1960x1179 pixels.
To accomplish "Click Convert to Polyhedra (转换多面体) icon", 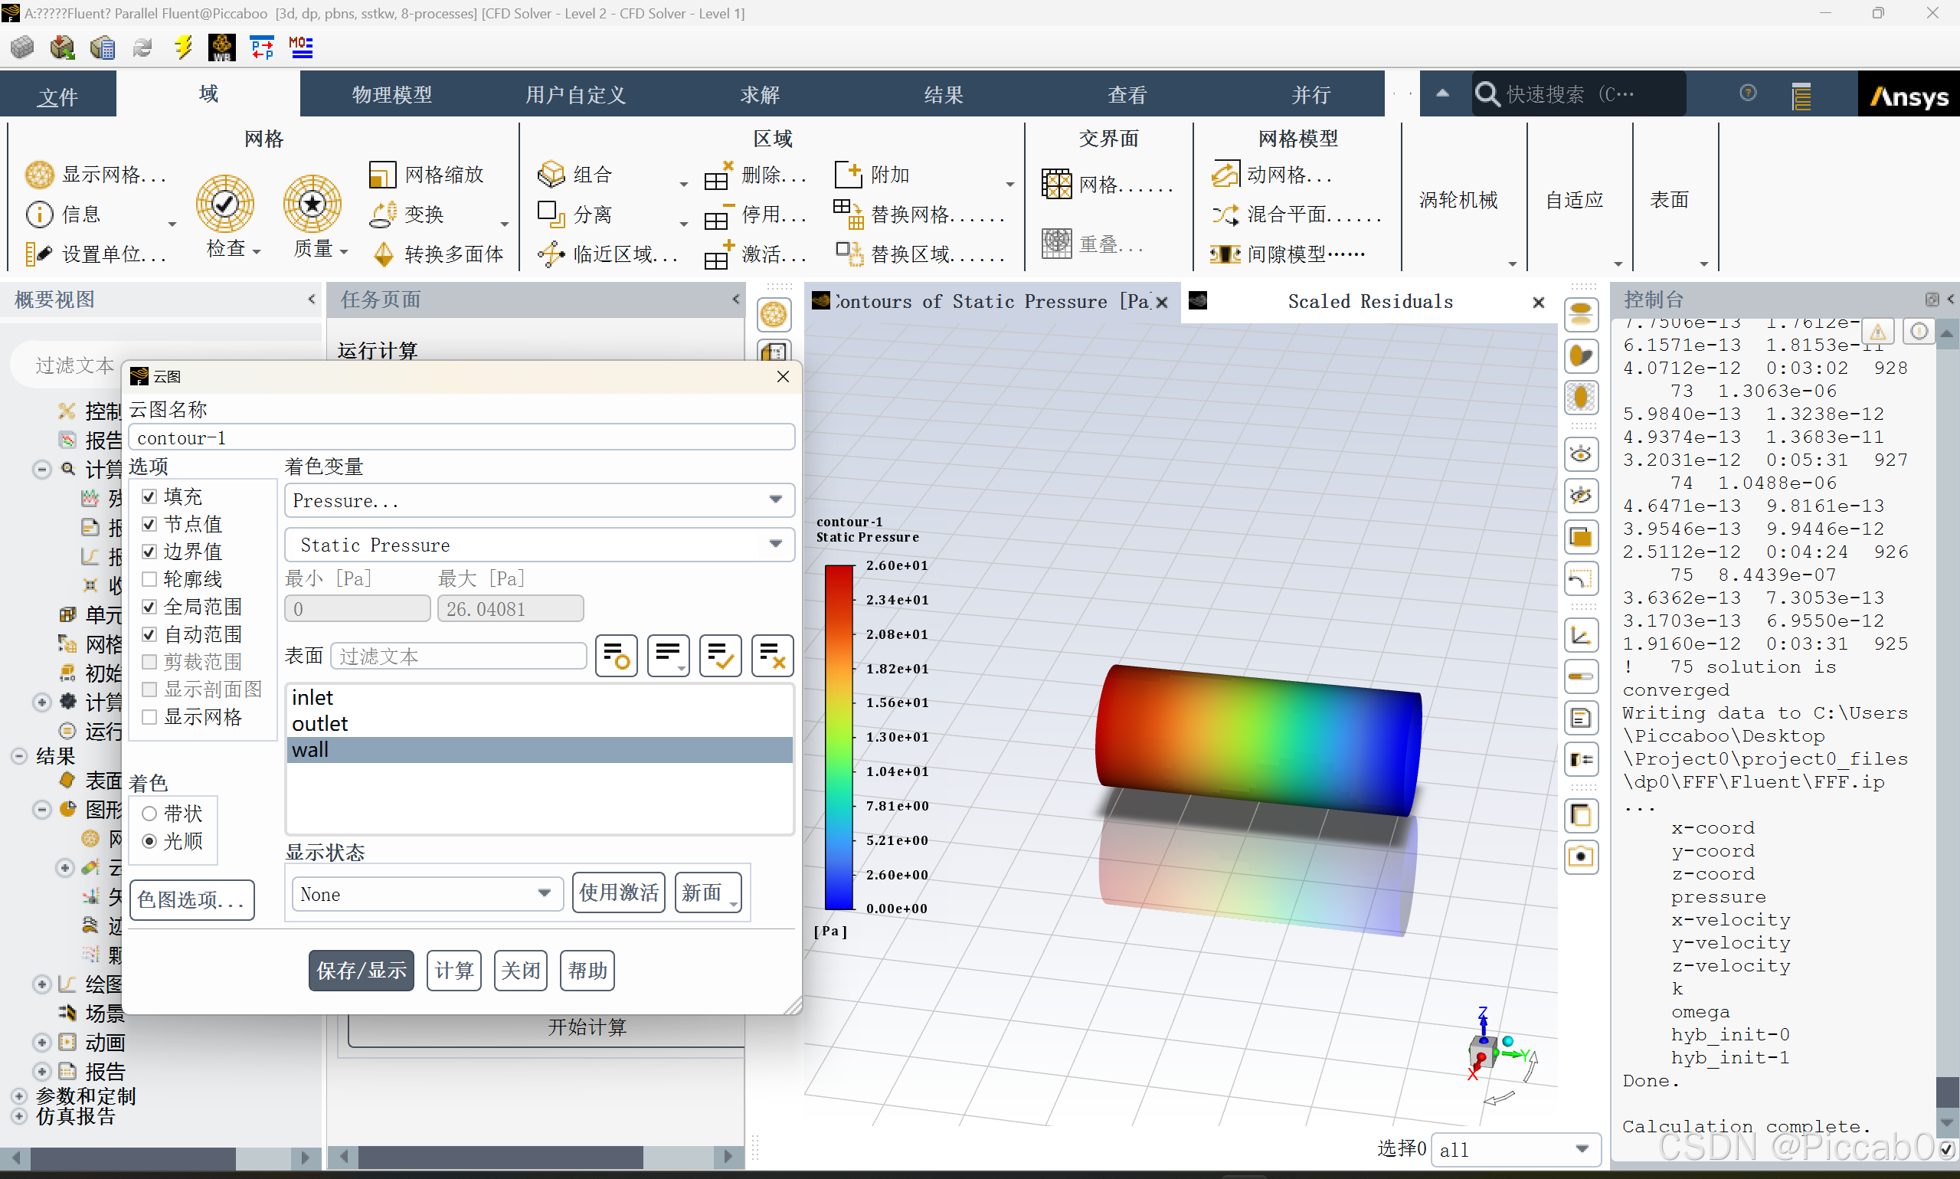I will pyautogui.click(x=384, y=254).
